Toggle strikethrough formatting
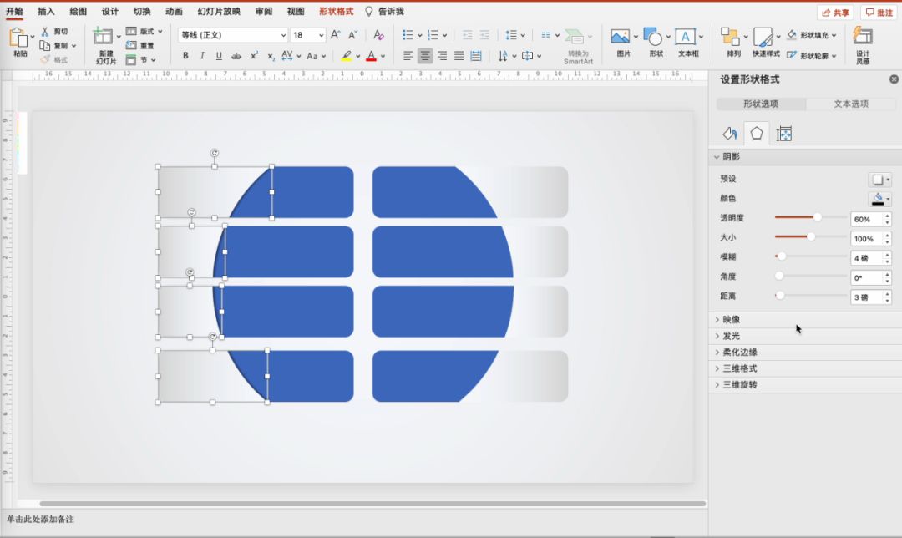The image size is (902, 538). [236, 56]
